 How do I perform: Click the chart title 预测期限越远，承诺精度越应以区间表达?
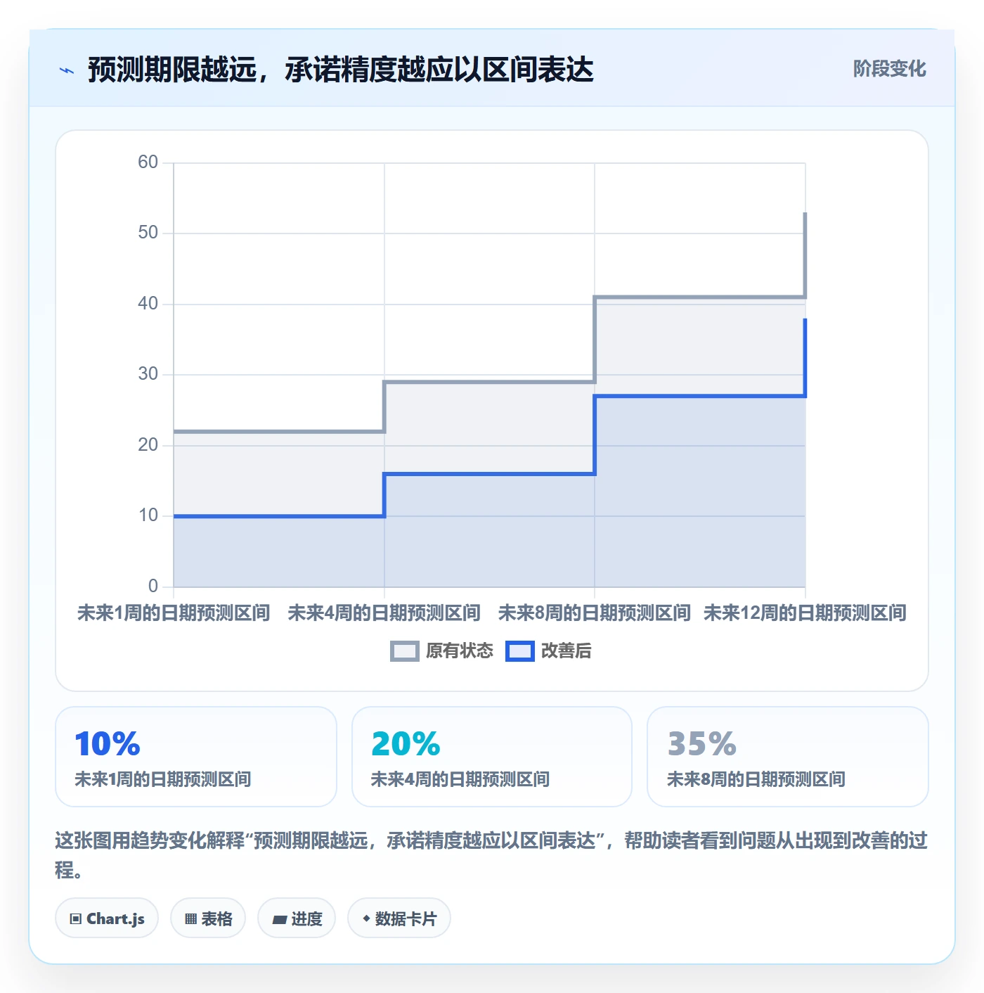point(341,70)
